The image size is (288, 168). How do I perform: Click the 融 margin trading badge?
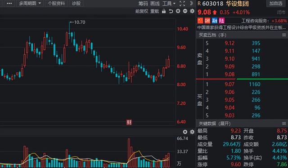point(214,21)
